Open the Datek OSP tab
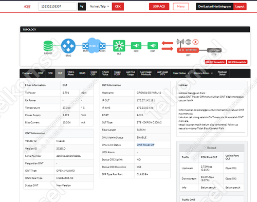Screen dimensions: 257x202 click(94, 73)
